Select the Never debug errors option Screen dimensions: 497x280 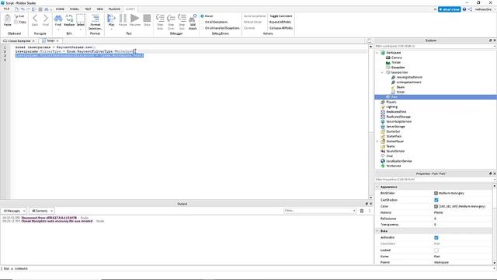[202, 16]
